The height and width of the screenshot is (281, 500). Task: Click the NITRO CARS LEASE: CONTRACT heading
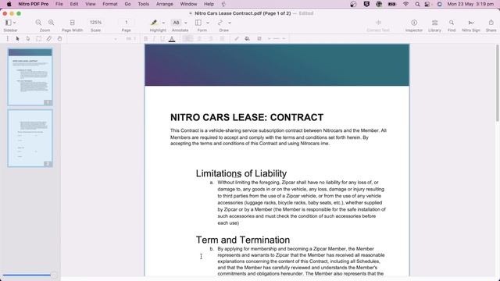click(247, 117)
